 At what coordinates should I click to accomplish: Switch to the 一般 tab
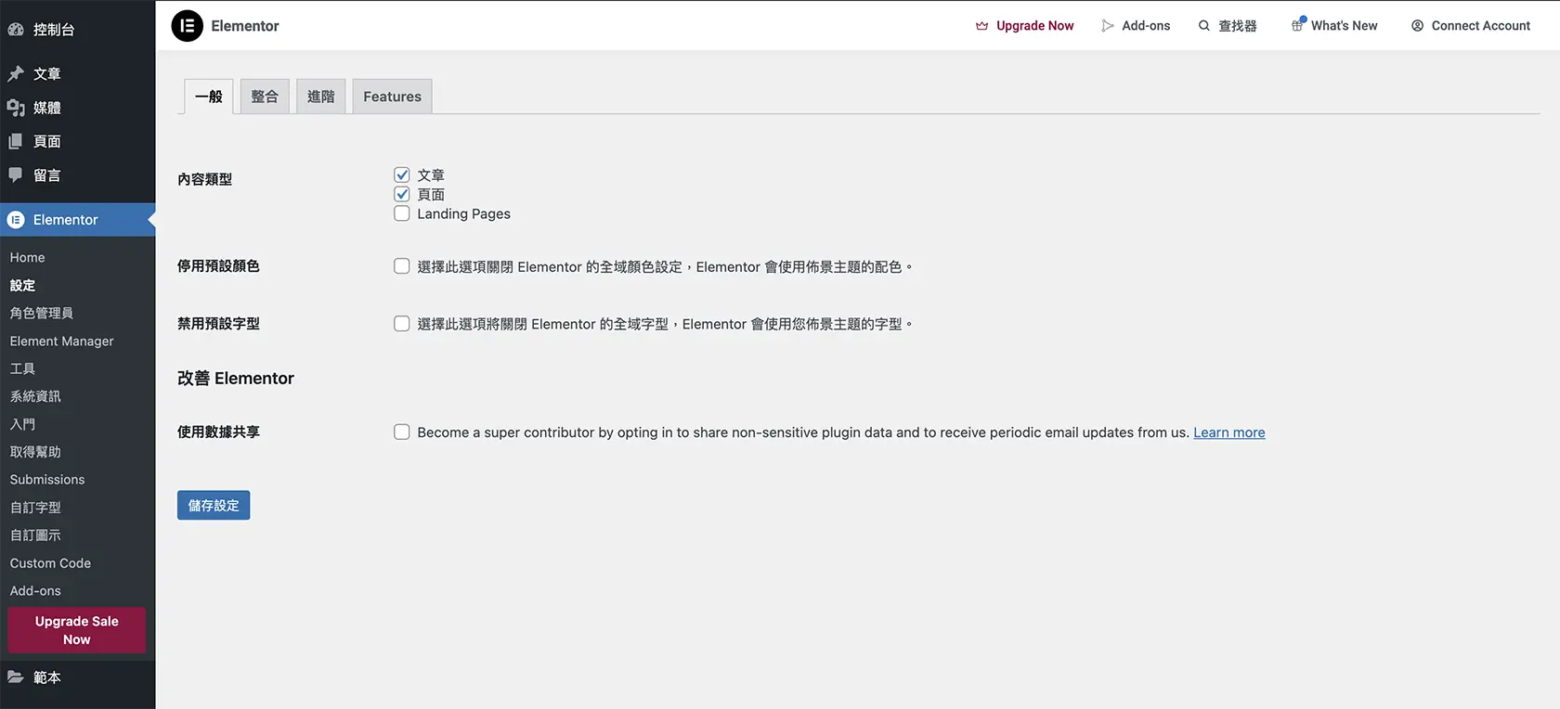tap(209, 97)
